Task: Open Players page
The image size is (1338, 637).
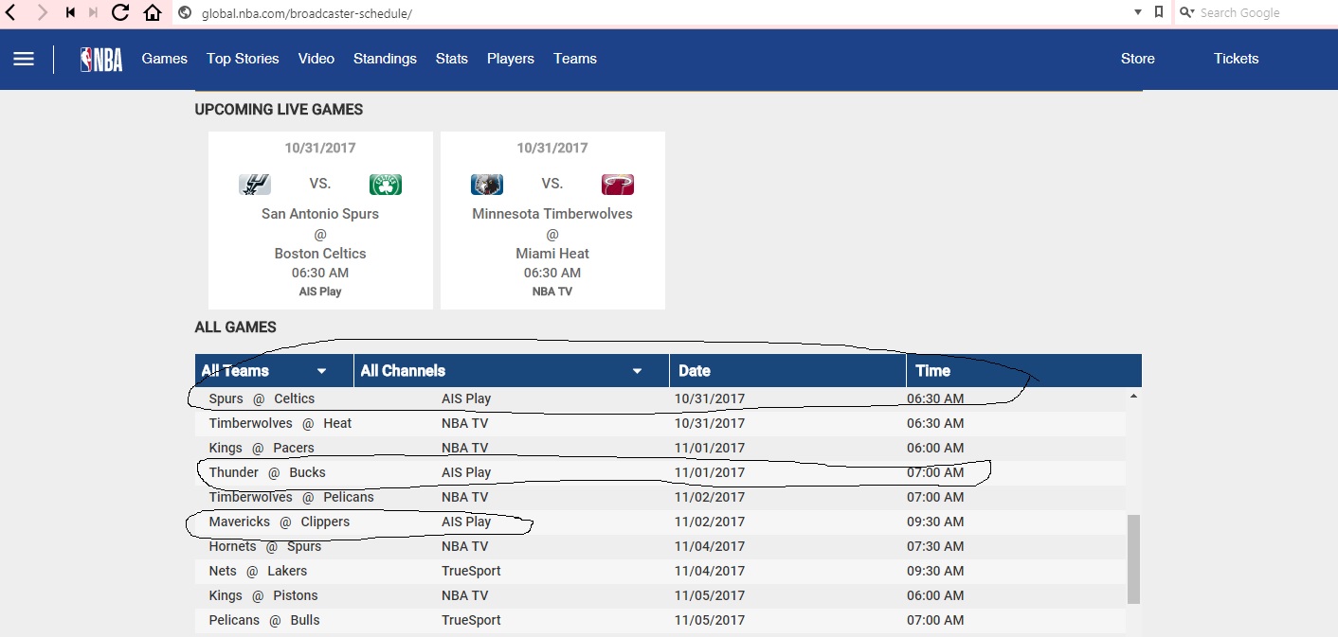Action: (511, 59)
